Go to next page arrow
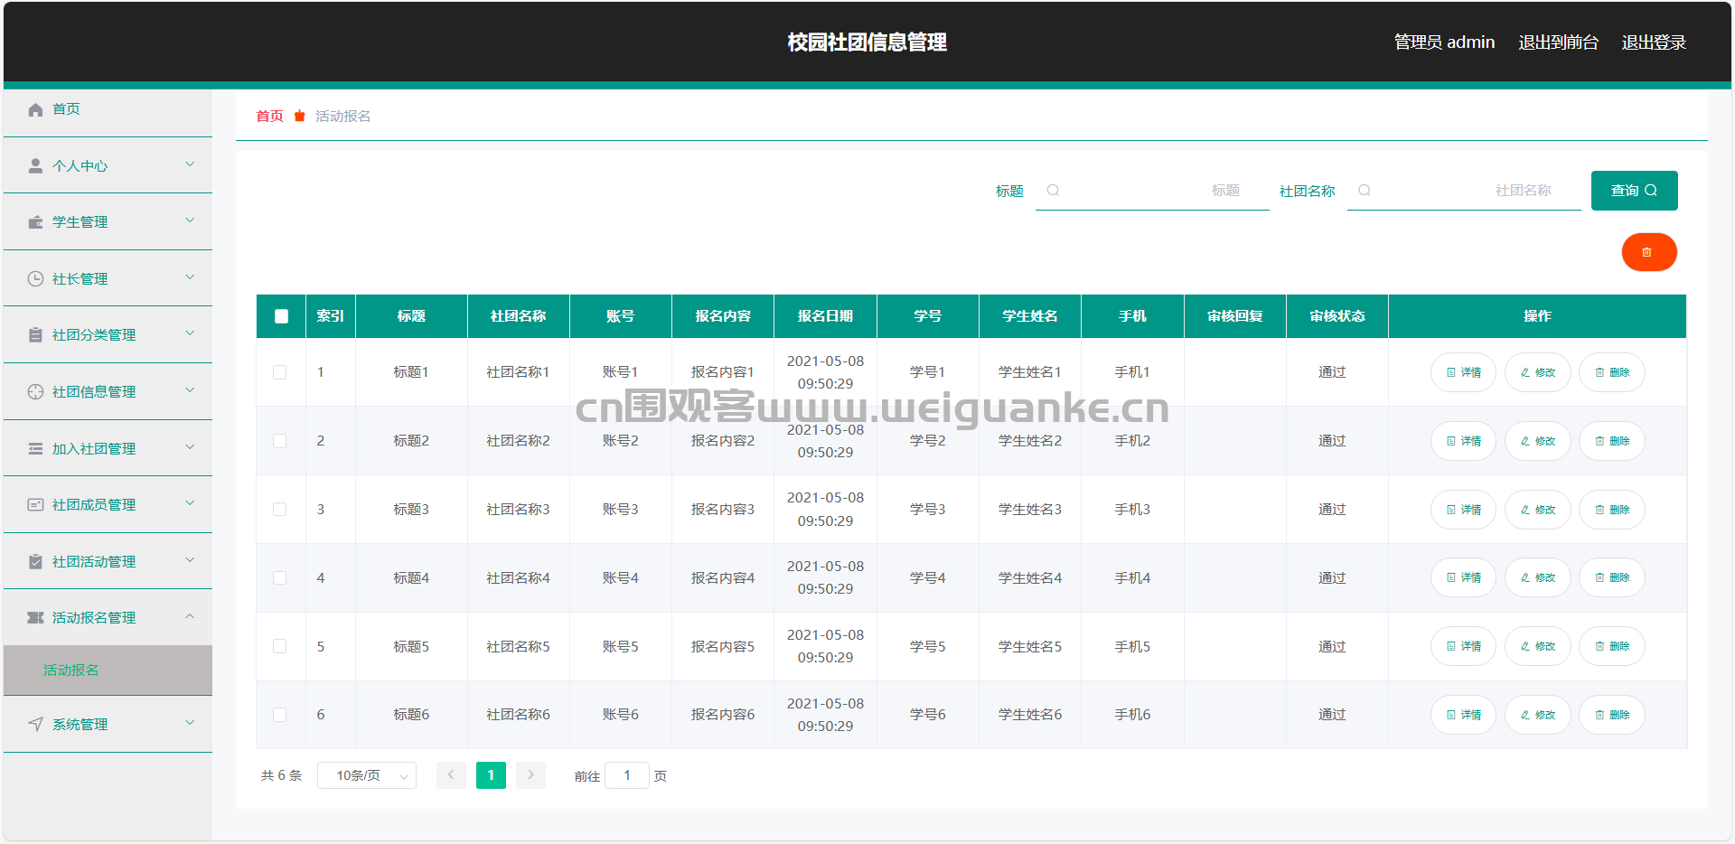Viewport: 1735px width, 844px height. 530,775
